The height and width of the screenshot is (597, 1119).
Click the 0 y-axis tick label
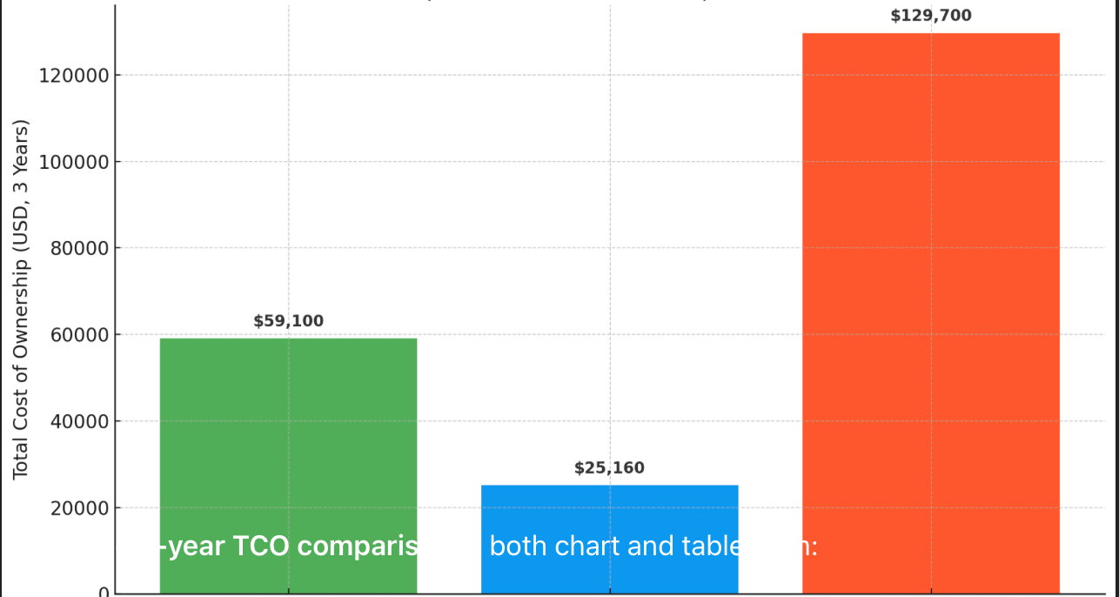pos(104,593)
